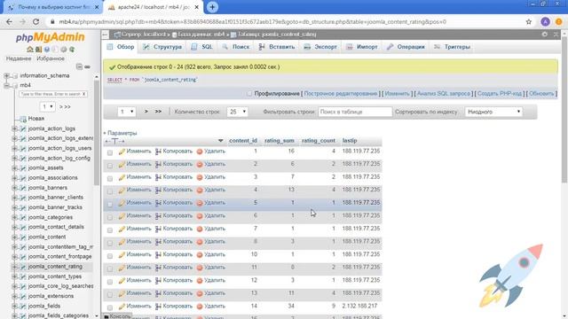Image resolution: width=568 pixels, height=319 pixels.
Task: Click the Анализ SQL запроса link
Action: click(x=444, y=94)
